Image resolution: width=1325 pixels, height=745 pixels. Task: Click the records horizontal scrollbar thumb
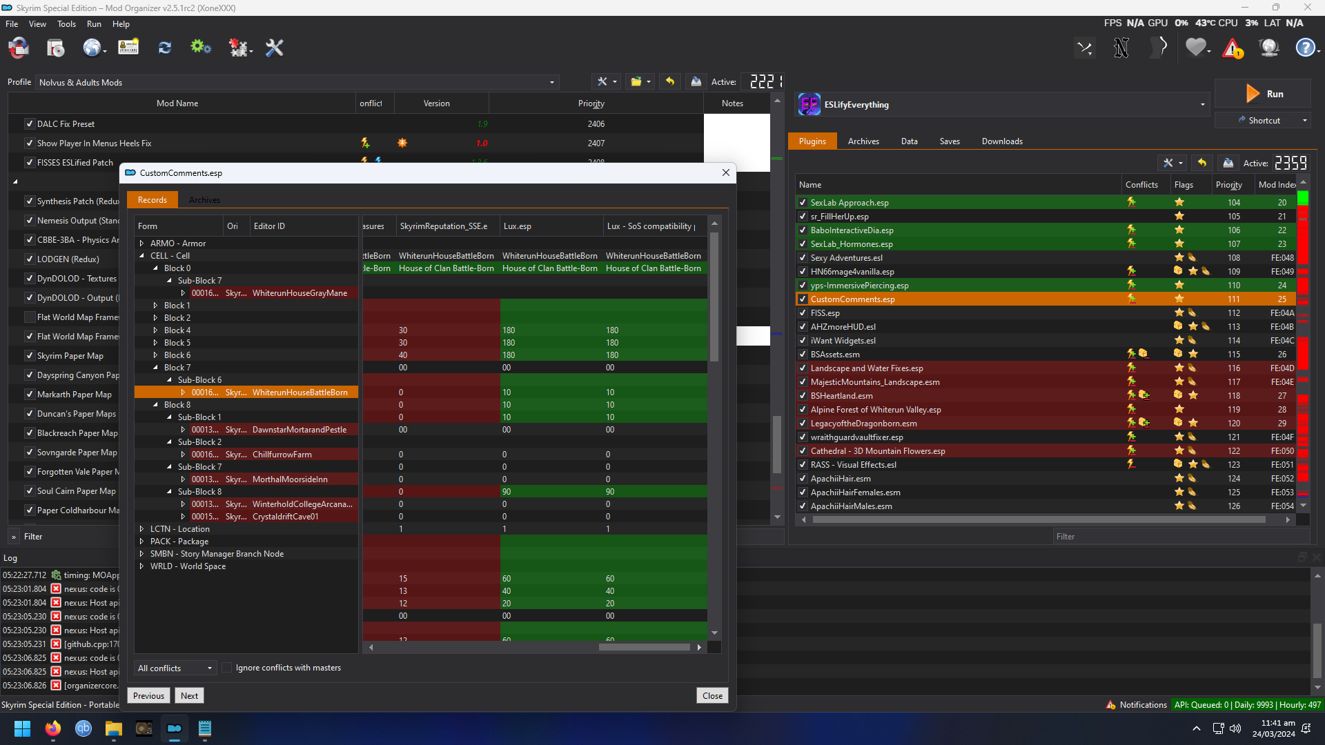(644, 647)
